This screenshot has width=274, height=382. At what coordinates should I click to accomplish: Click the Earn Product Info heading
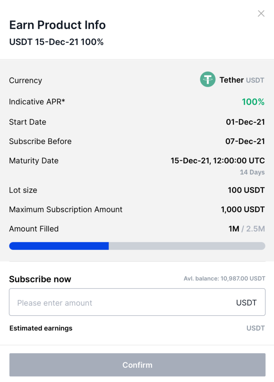(x=57, y=25)
